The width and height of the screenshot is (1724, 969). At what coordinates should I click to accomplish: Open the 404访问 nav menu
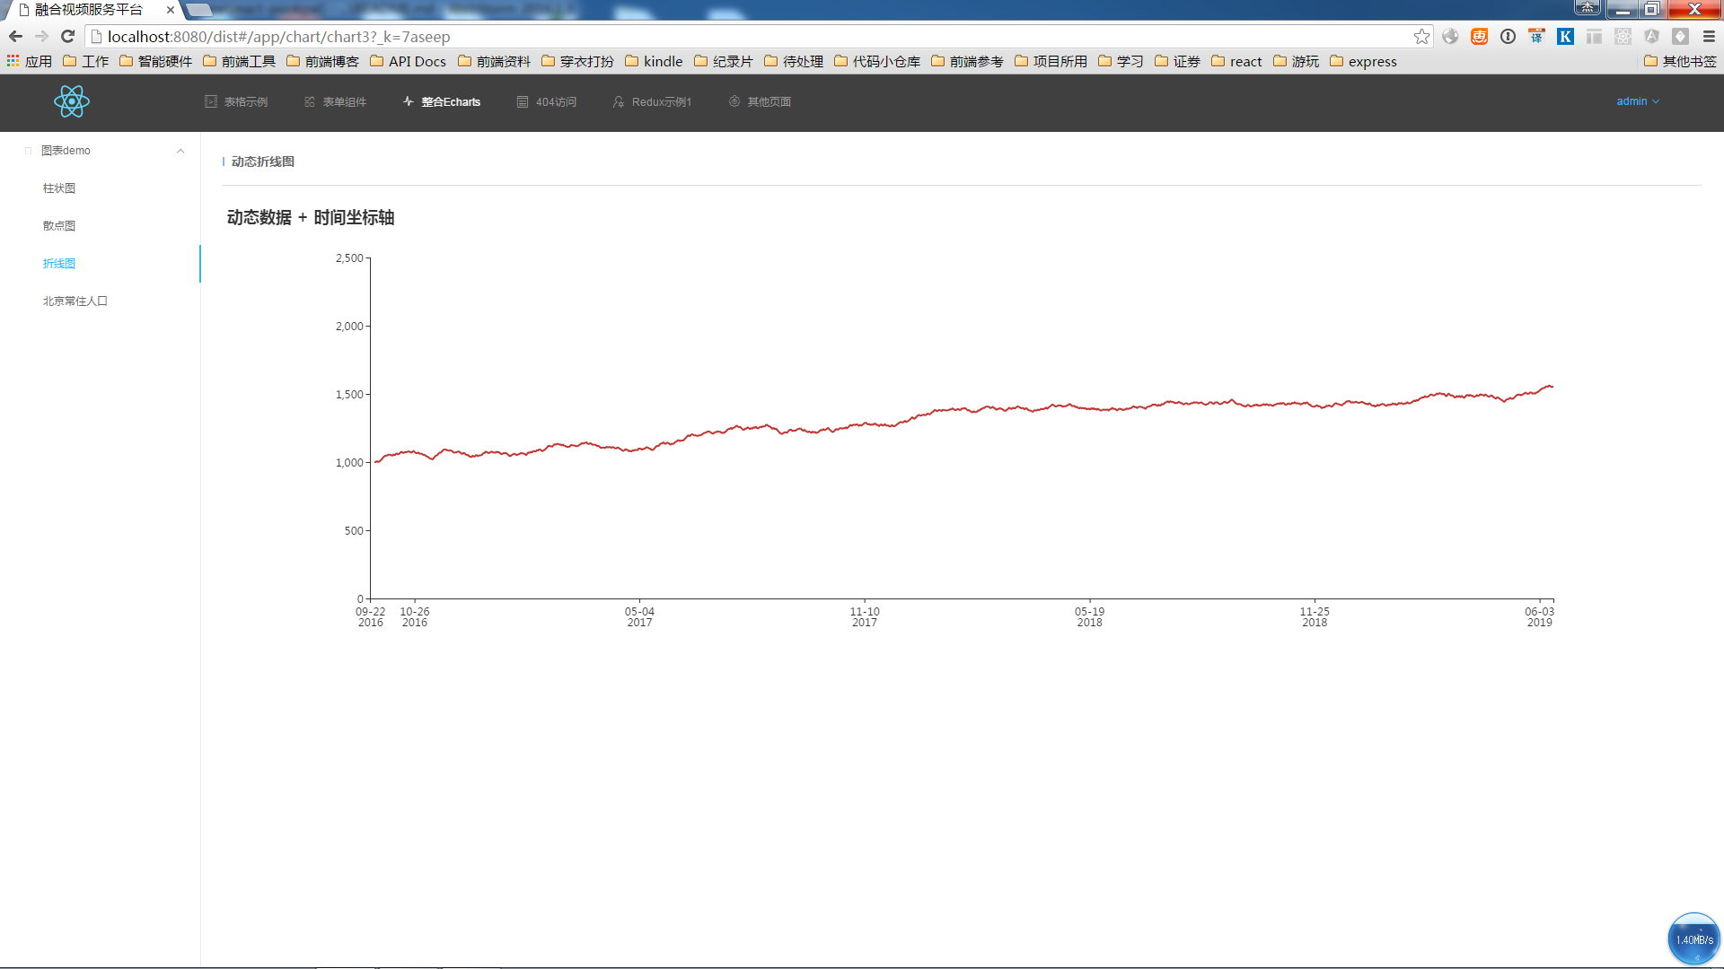(547, 102)
